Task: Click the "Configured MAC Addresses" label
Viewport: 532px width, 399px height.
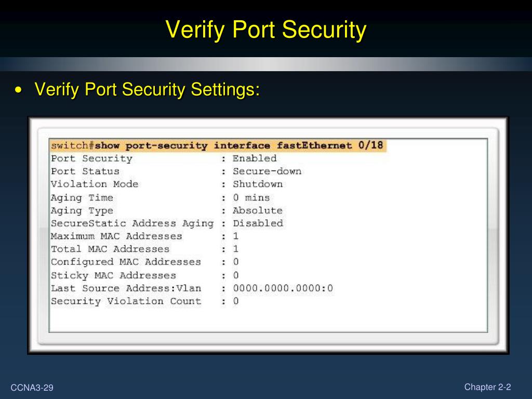Action: (x=126, y=262)
